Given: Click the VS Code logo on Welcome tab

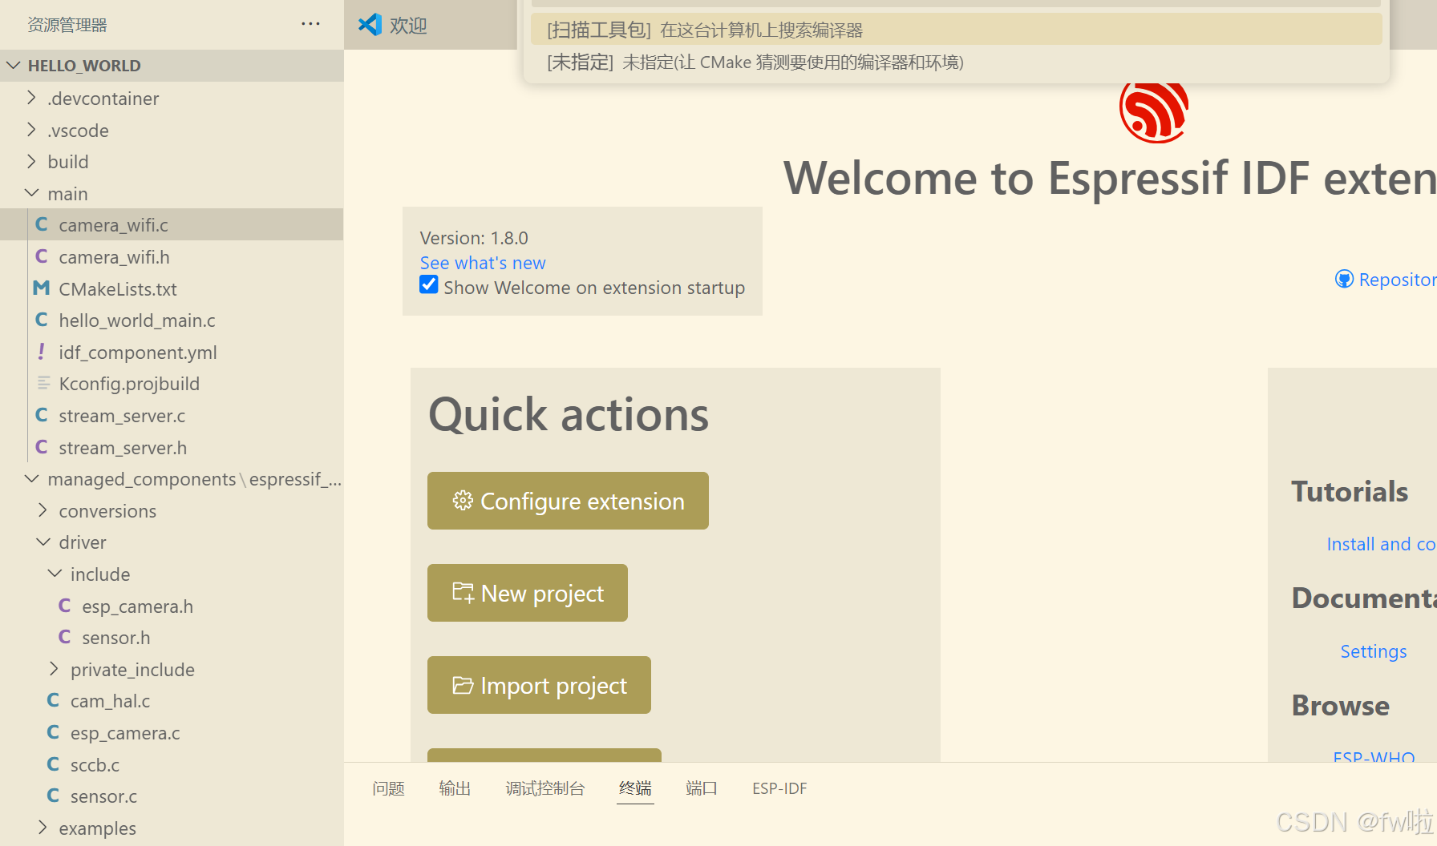Looking at the screenshot, I should click(370, 25).
